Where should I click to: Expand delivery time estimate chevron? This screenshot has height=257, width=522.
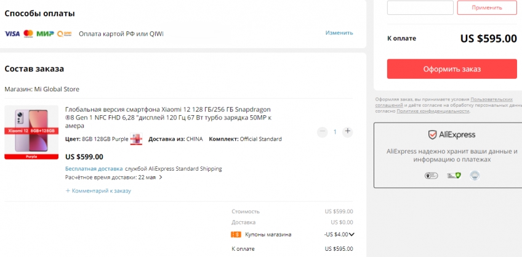pyautogui.click(x=161, y=177)
